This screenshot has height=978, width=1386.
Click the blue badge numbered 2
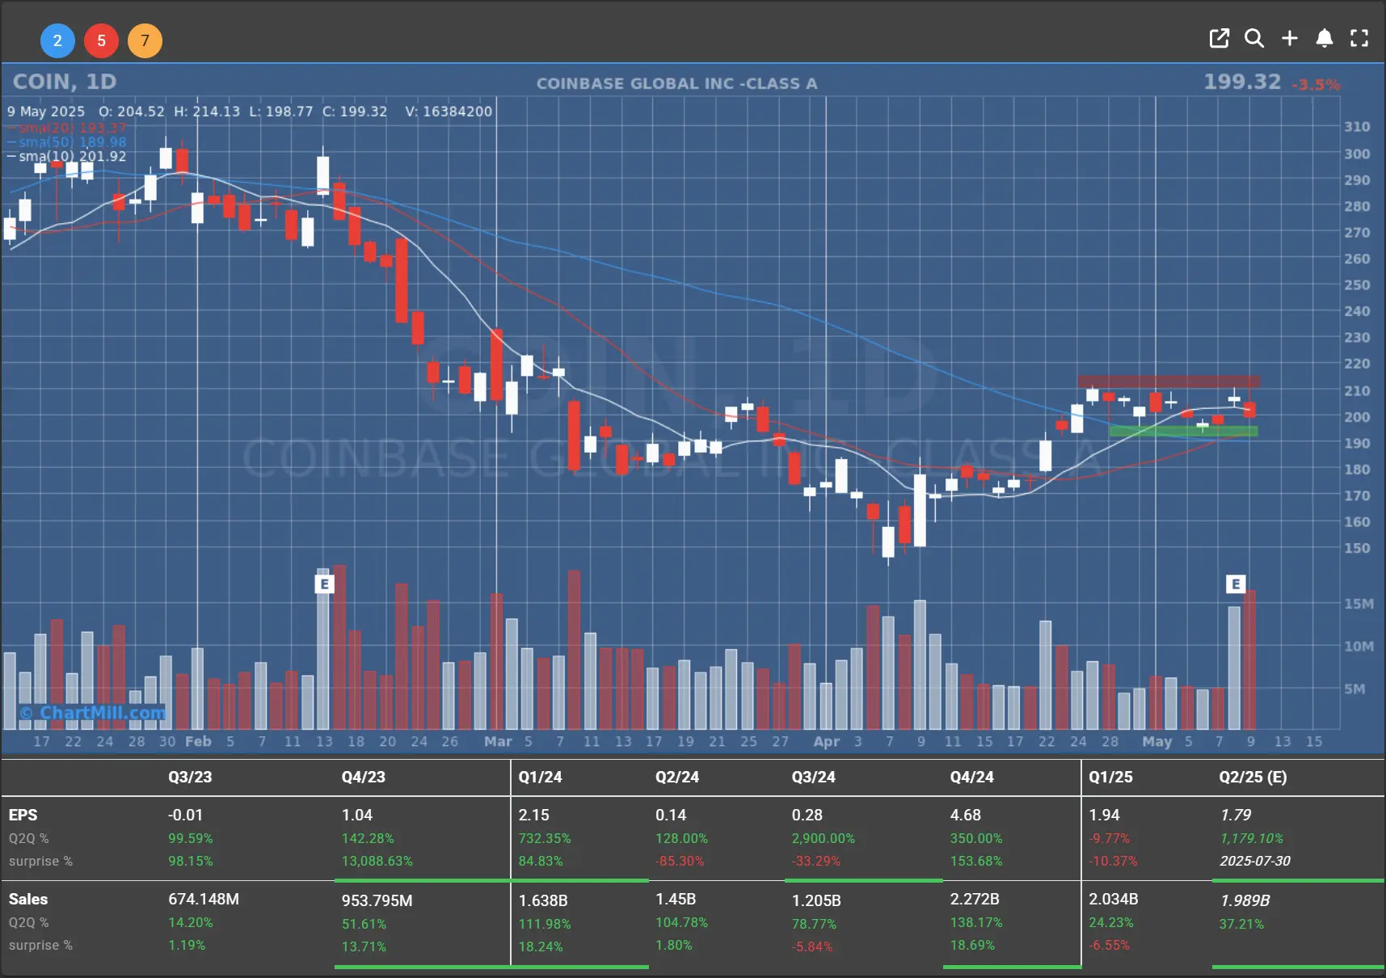57,40
